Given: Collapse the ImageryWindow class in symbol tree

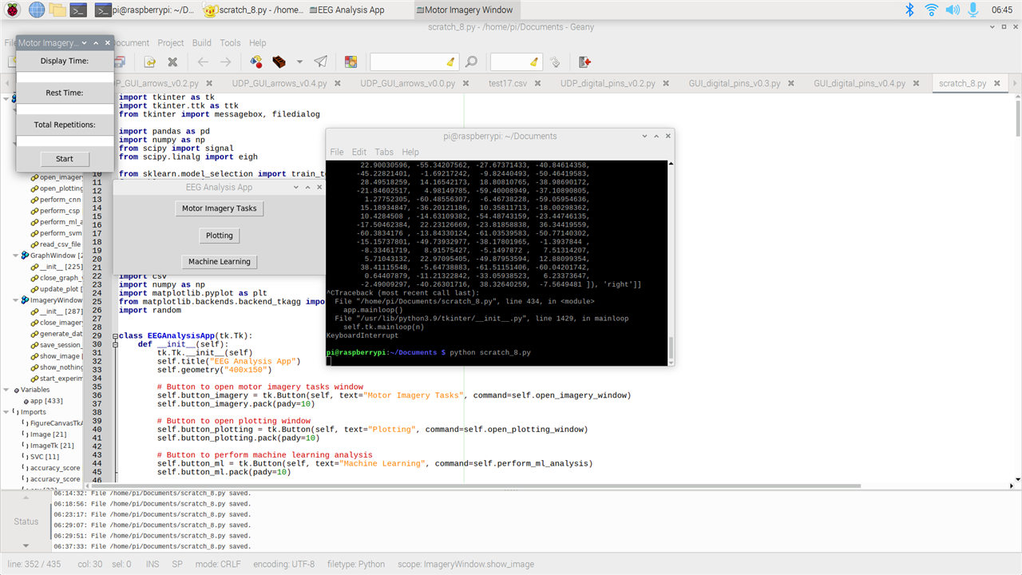Looking at the screenshot, I should point(15,300).
